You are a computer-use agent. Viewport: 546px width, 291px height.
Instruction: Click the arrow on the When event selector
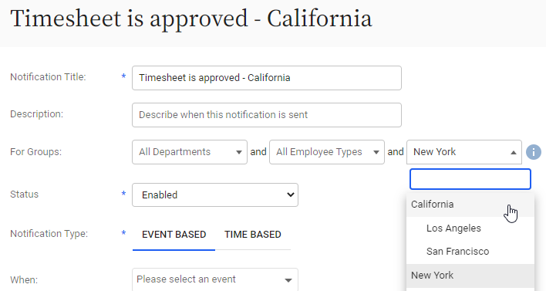pos(288,280)
